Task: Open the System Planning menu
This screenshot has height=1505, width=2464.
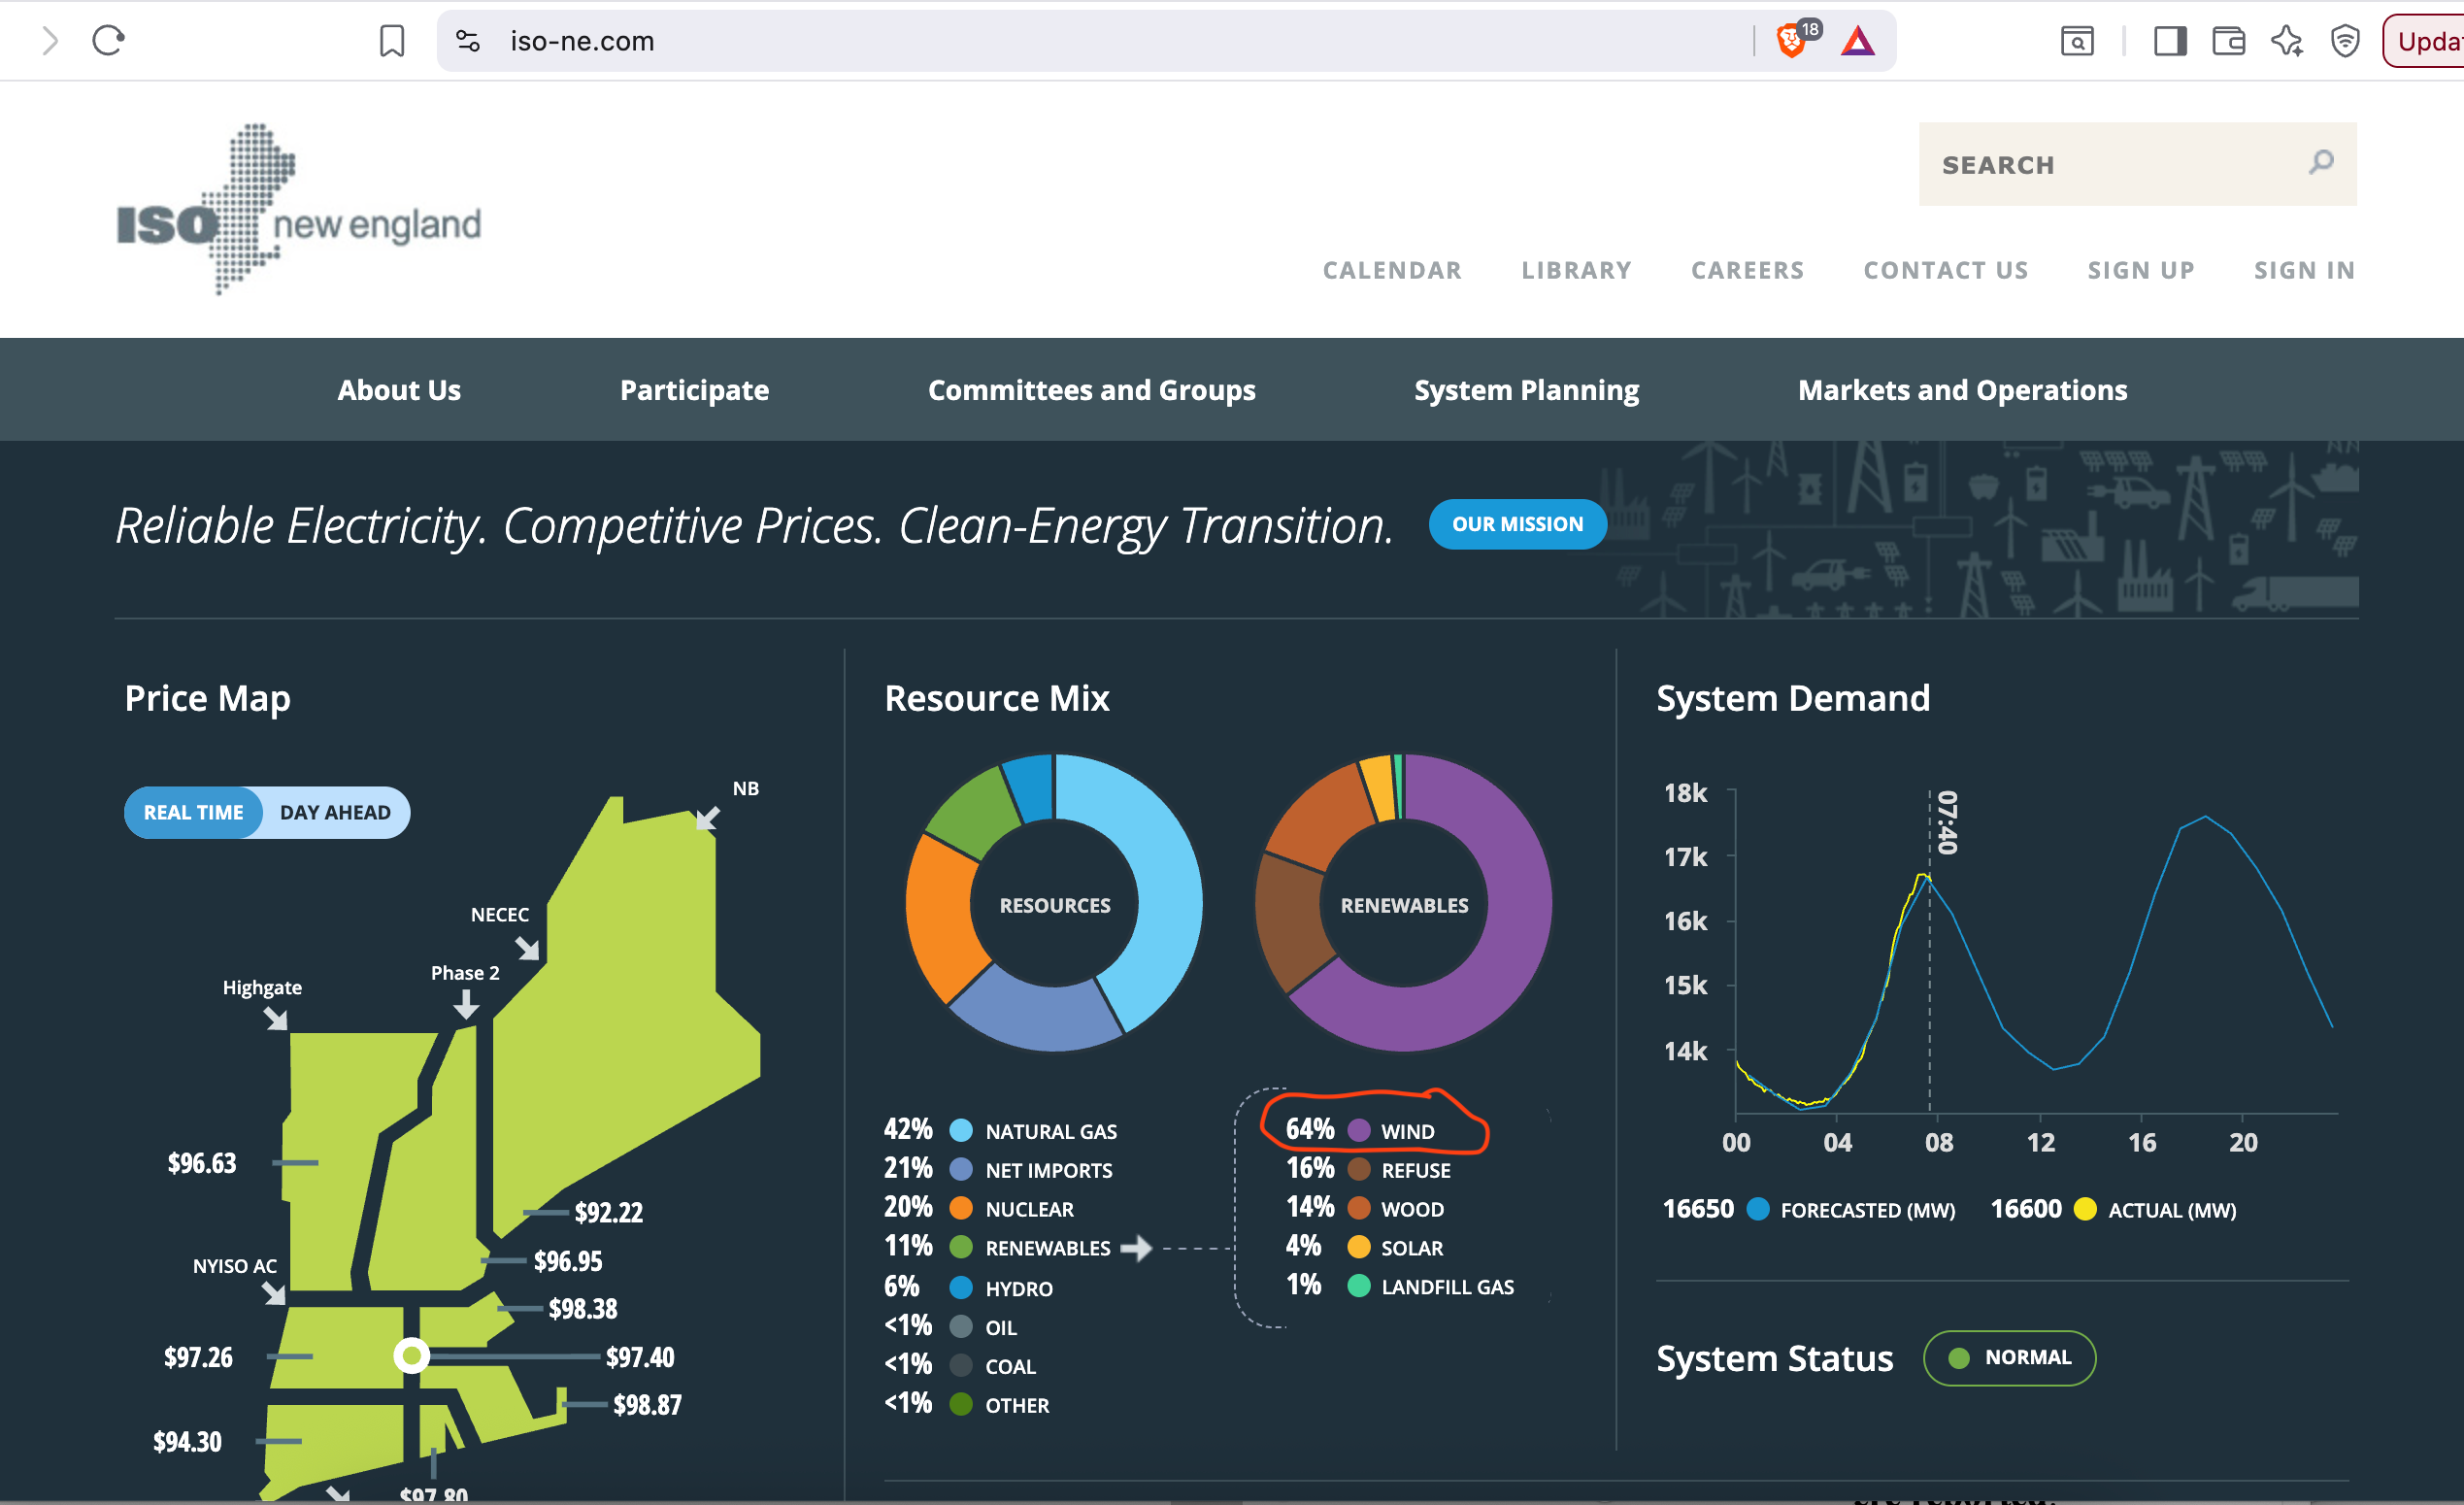Action: [1526, 390]
